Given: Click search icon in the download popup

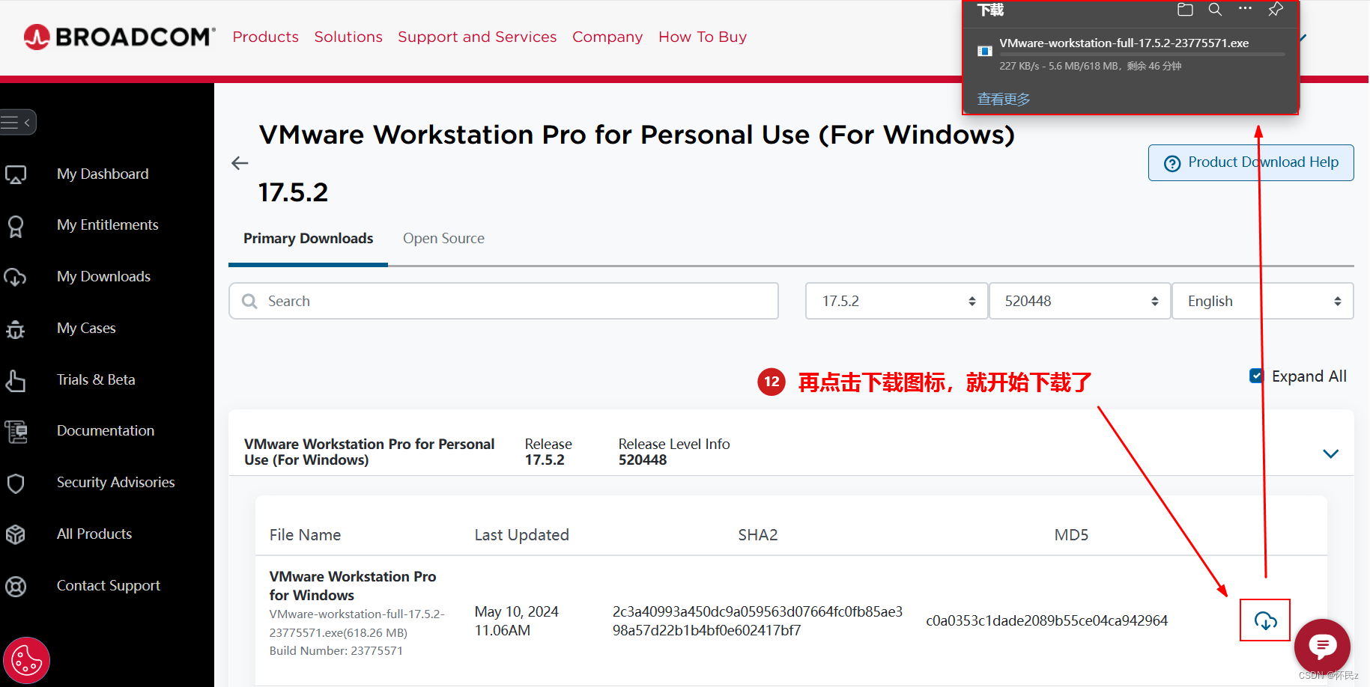Looking at the screenshot, I should coord(1215,10).
